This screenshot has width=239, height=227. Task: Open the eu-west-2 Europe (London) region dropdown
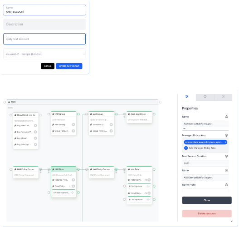44,54
